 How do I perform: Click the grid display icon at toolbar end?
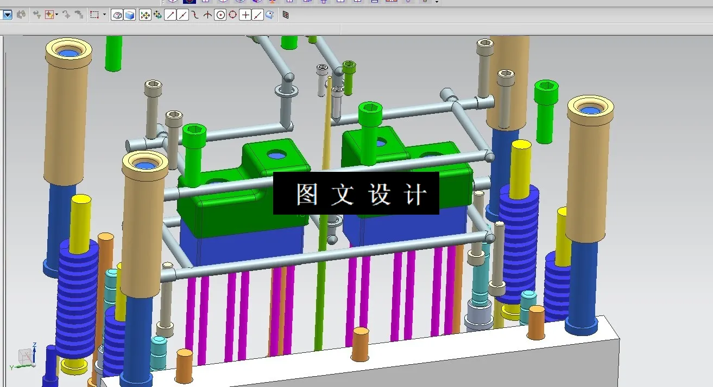pos(286,15)
